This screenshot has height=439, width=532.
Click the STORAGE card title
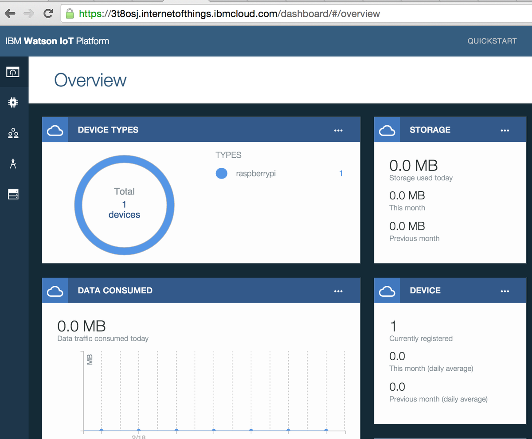click(x=430, y=130)
